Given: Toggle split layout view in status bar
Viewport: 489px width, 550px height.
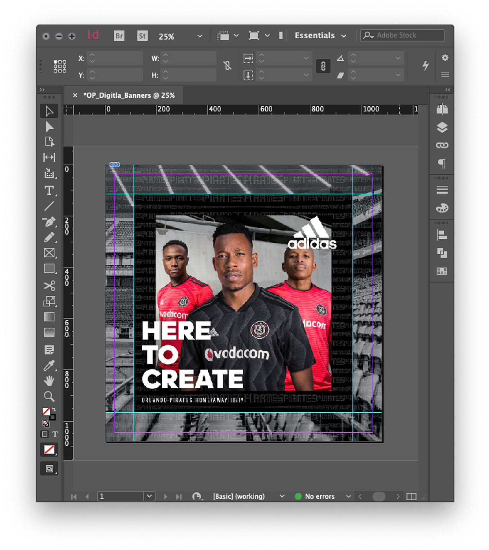Looking at the screenshot, I should click(412, 496).
